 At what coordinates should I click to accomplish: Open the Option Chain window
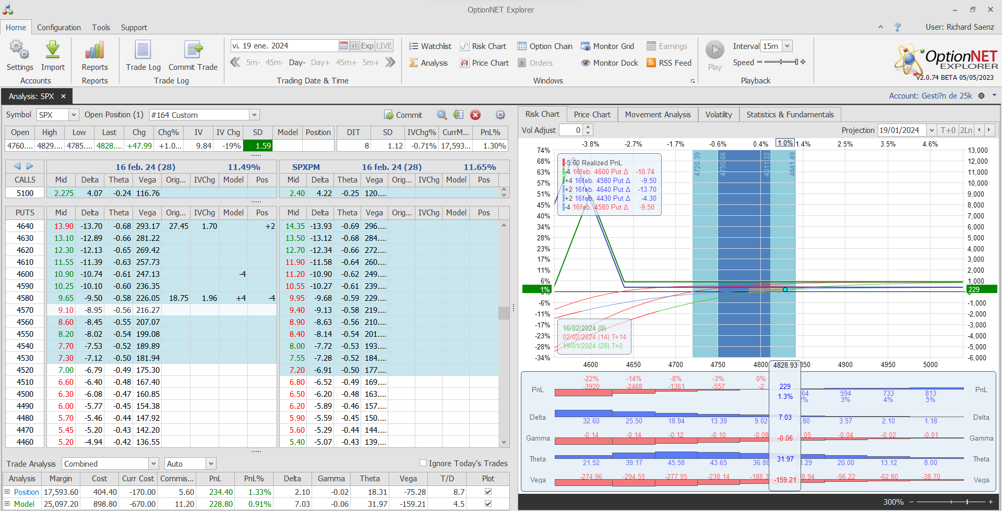point(545,46)
